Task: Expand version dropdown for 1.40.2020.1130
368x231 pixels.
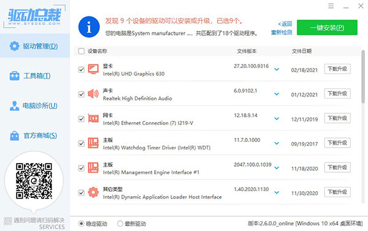Action: (x=277, y=192)
